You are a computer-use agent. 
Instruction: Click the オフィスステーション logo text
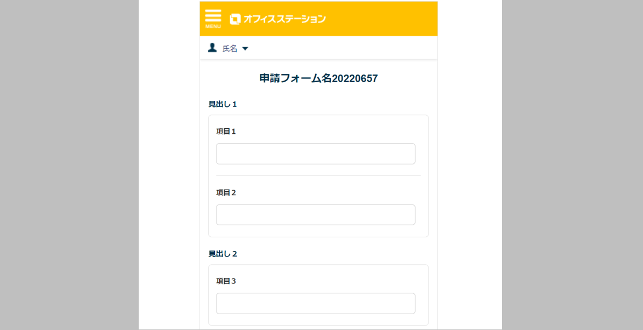pos(284,19)
